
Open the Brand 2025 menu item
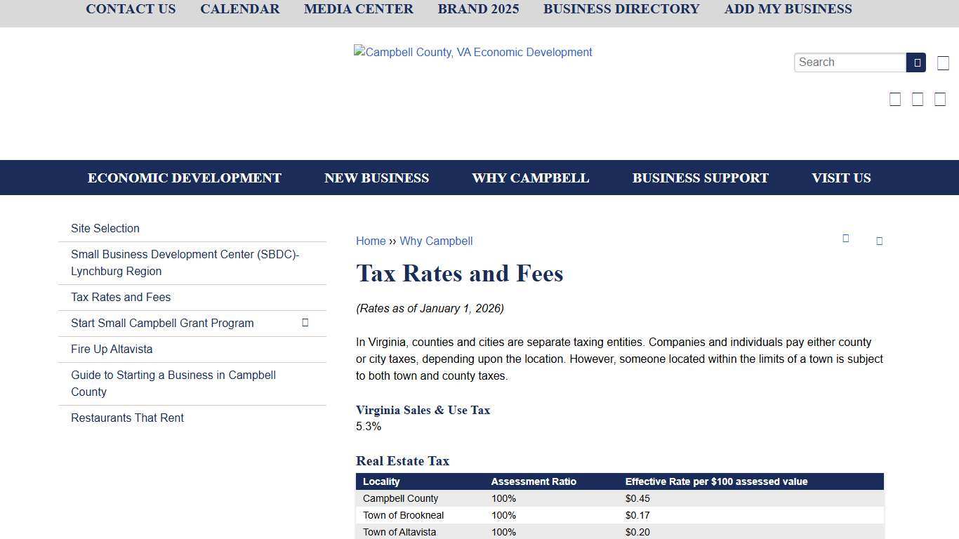click(x=478, y=9)
